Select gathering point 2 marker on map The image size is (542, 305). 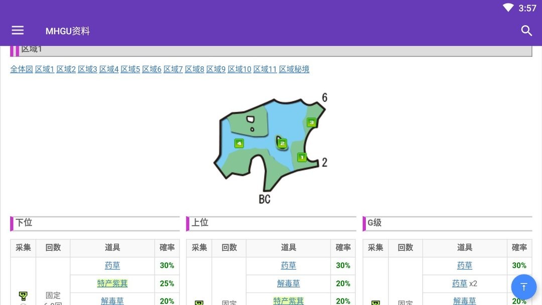[282, 143]
